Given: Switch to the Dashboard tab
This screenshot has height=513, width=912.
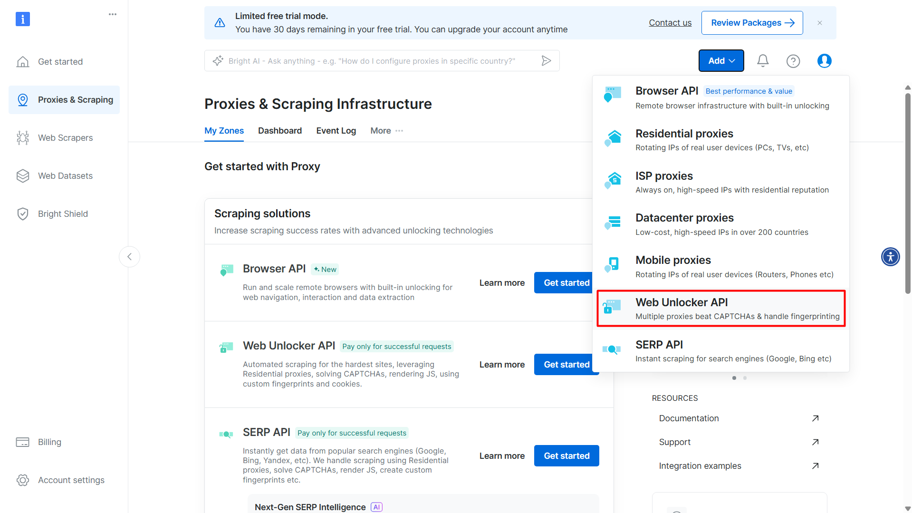Looking at the screenshot, I should coord(279,130).
